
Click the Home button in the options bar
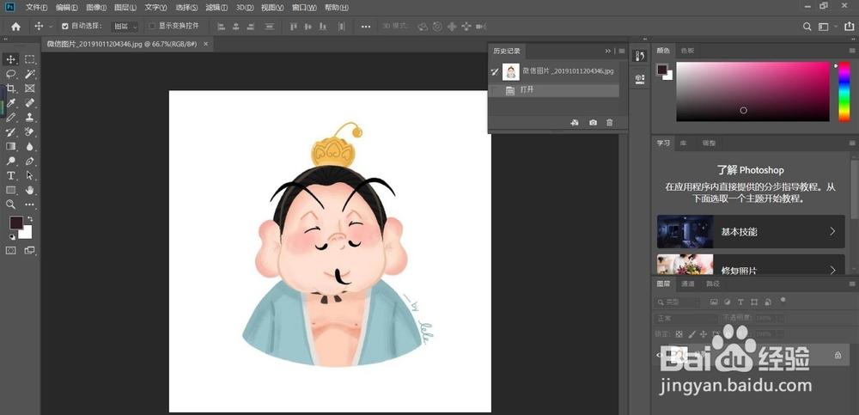coord(15,27)
